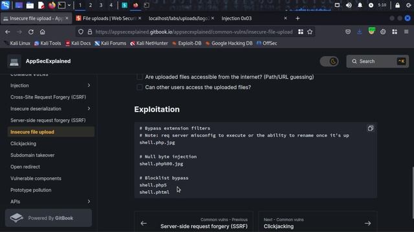Switch to File uploads Web Security tab
Viewport: 414px width, 232px height.
coord(109,19)
